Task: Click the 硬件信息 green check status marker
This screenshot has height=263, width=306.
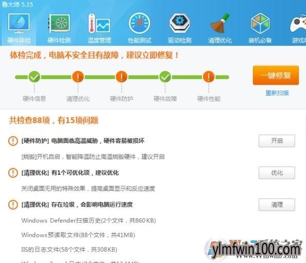Action: [34, 77]
